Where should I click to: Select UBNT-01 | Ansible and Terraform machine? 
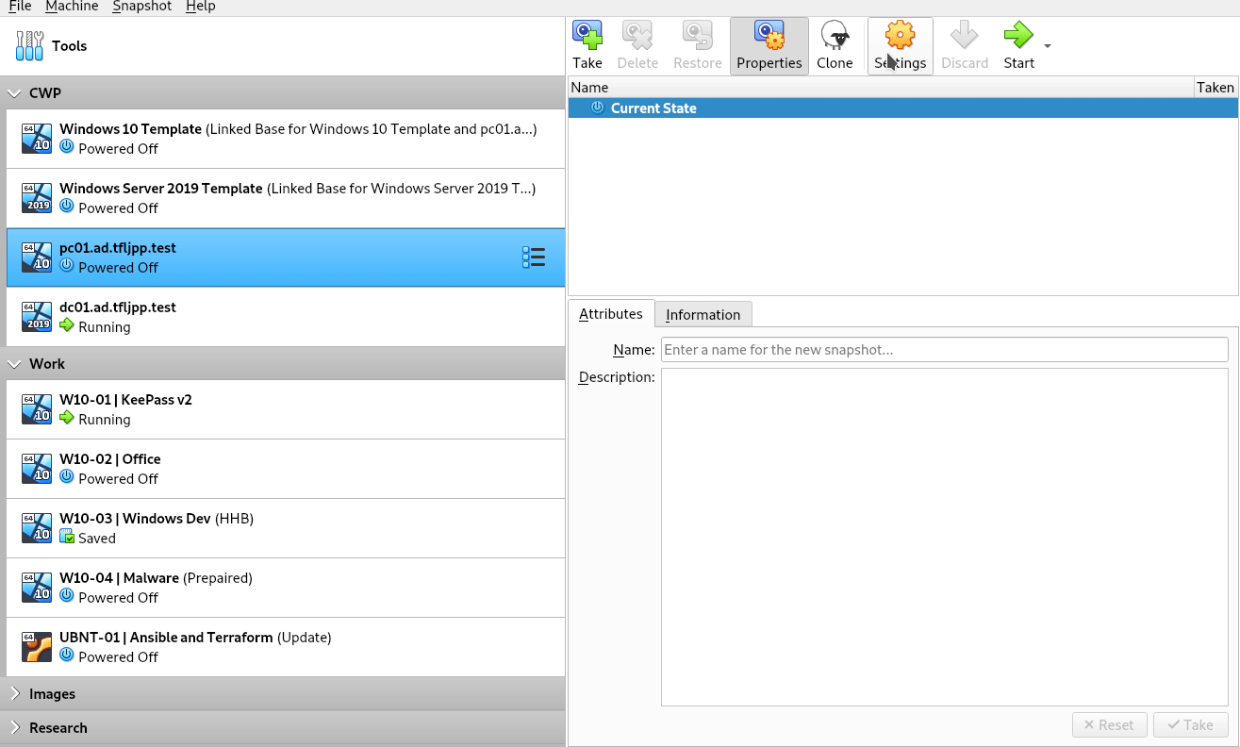[286, 647]
